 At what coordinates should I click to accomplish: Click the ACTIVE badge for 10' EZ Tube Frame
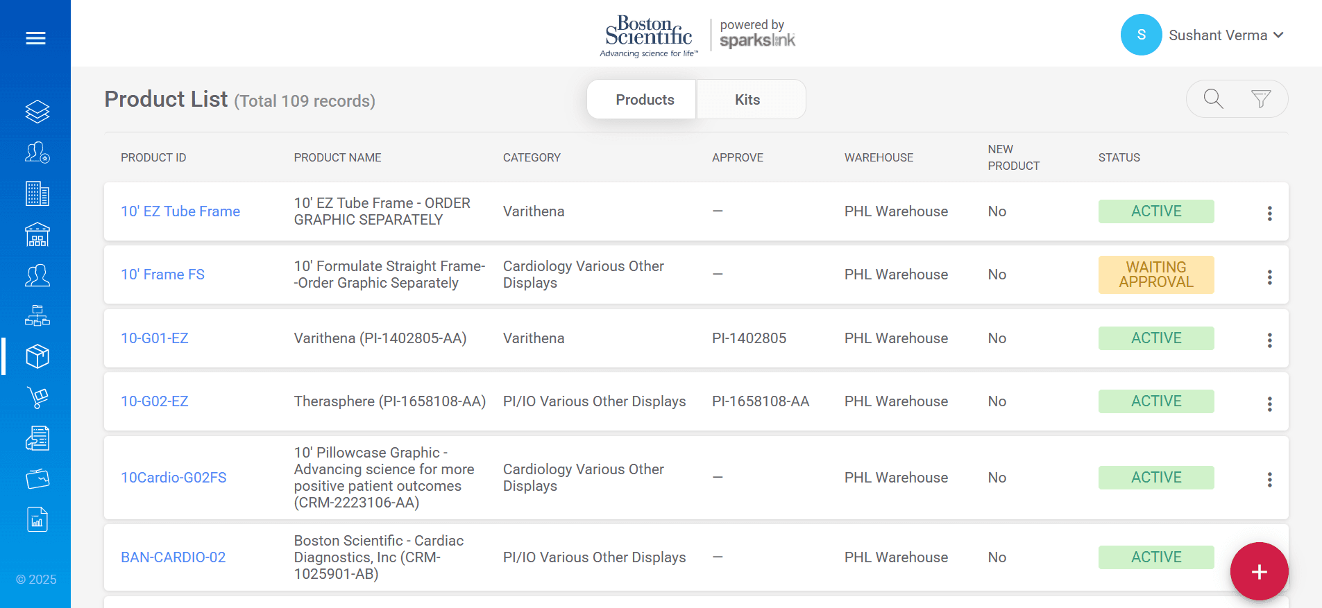click(1156, 211)
